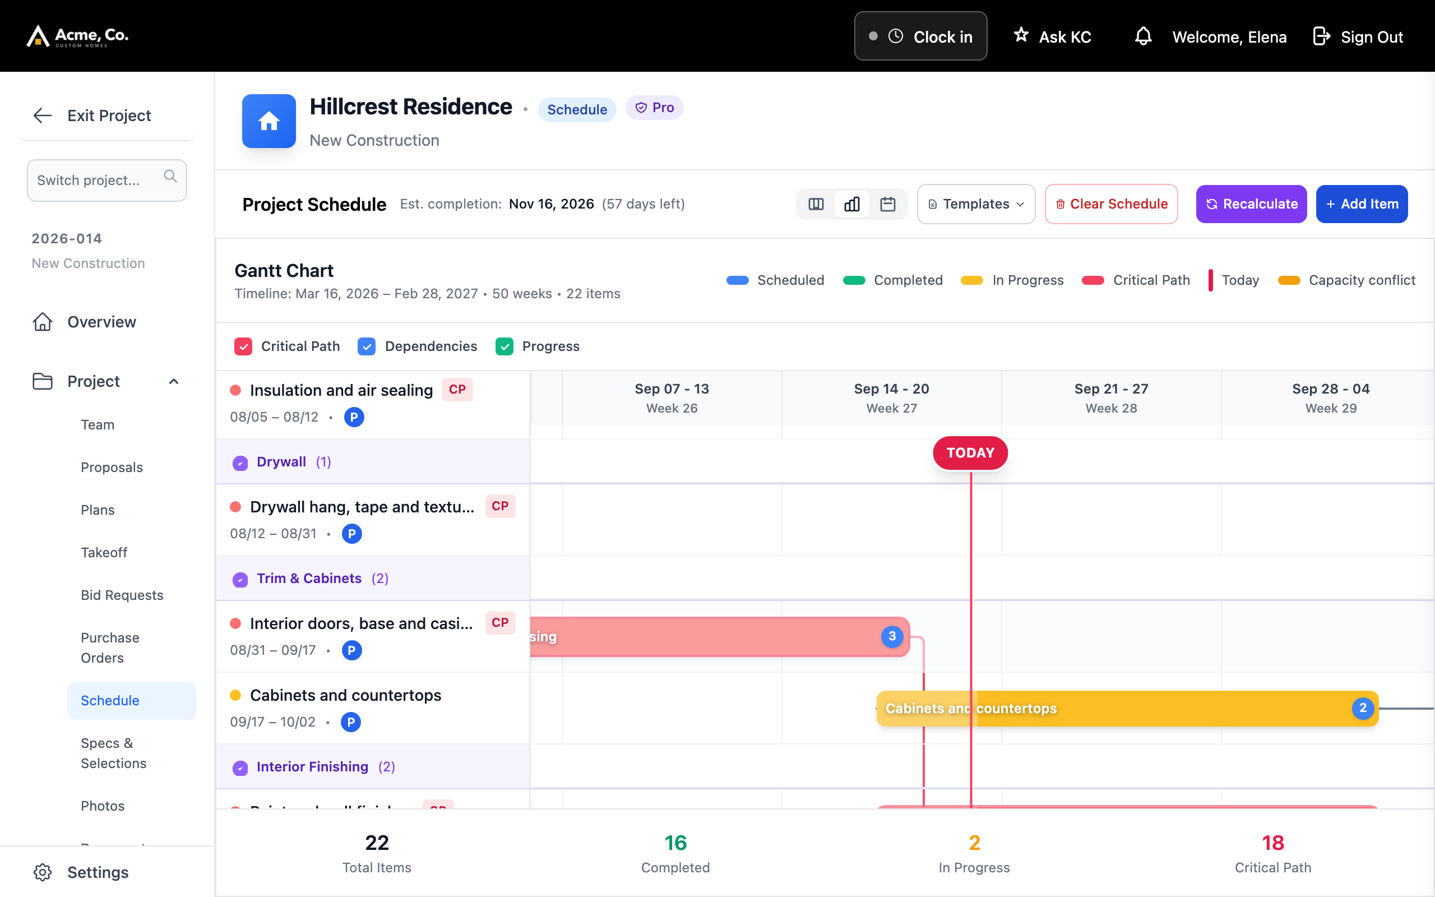
Task: Open Specs & Selections in sidebar
Action: [113, 753]
